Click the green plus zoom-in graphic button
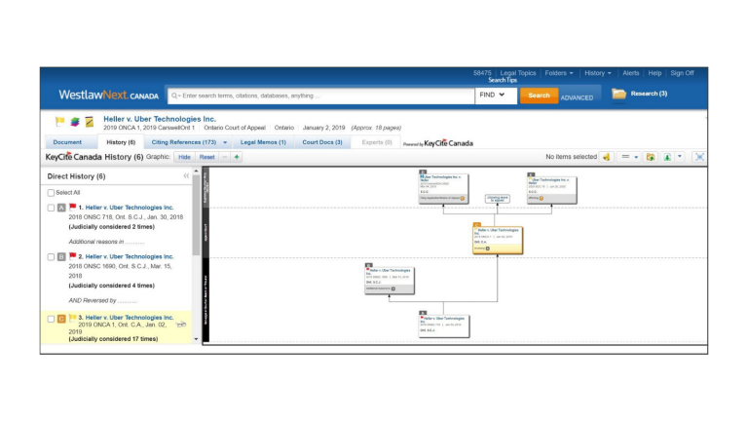This screenshot has width=748, height=421. point(237,157)
